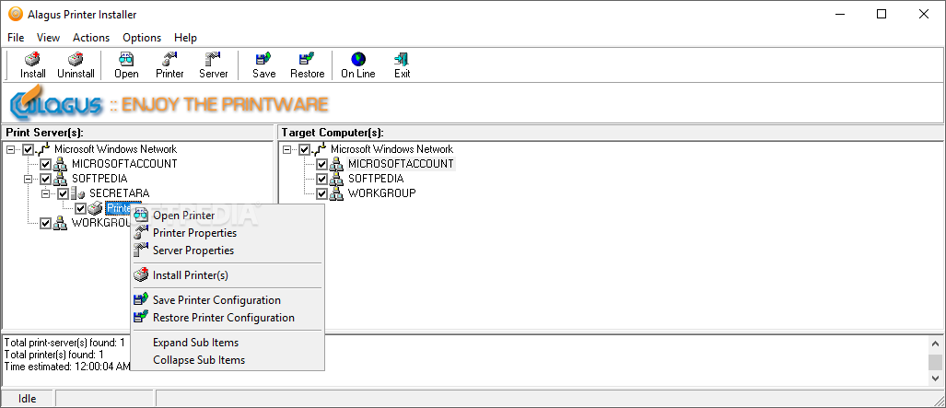Open the Options menu
This screenshot has width=946, height=408.
(x=142, y=38)
